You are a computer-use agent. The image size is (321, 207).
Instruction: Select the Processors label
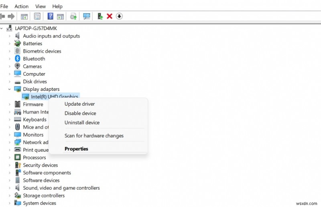pyautogui.click(x=35, y=157)
